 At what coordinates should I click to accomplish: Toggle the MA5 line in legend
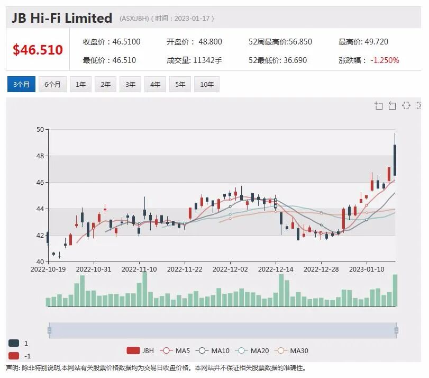(175, 350)
